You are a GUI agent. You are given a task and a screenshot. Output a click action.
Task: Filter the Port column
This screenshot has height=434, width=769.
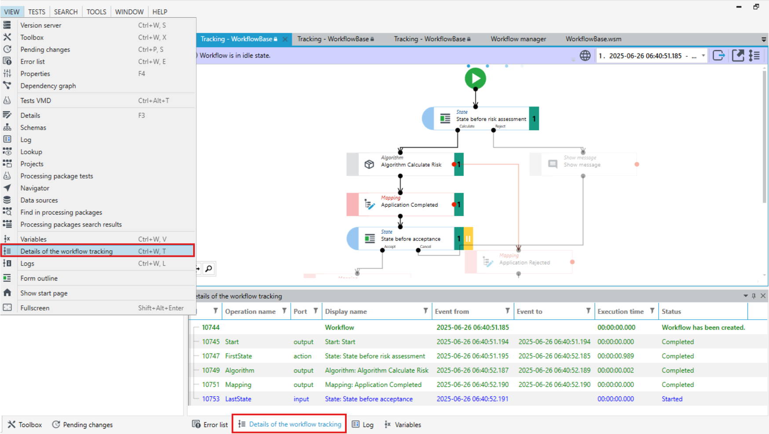tap(315, 311)
